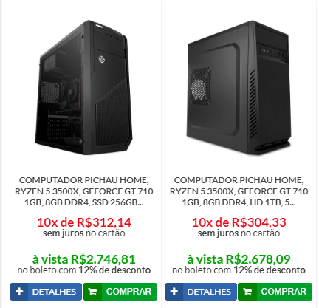Image resolution: width=319 pixels, height=308 pixels.
Task: Click the 12% de desconto text under R$2.678,09
Action: [x=270, y=270]
